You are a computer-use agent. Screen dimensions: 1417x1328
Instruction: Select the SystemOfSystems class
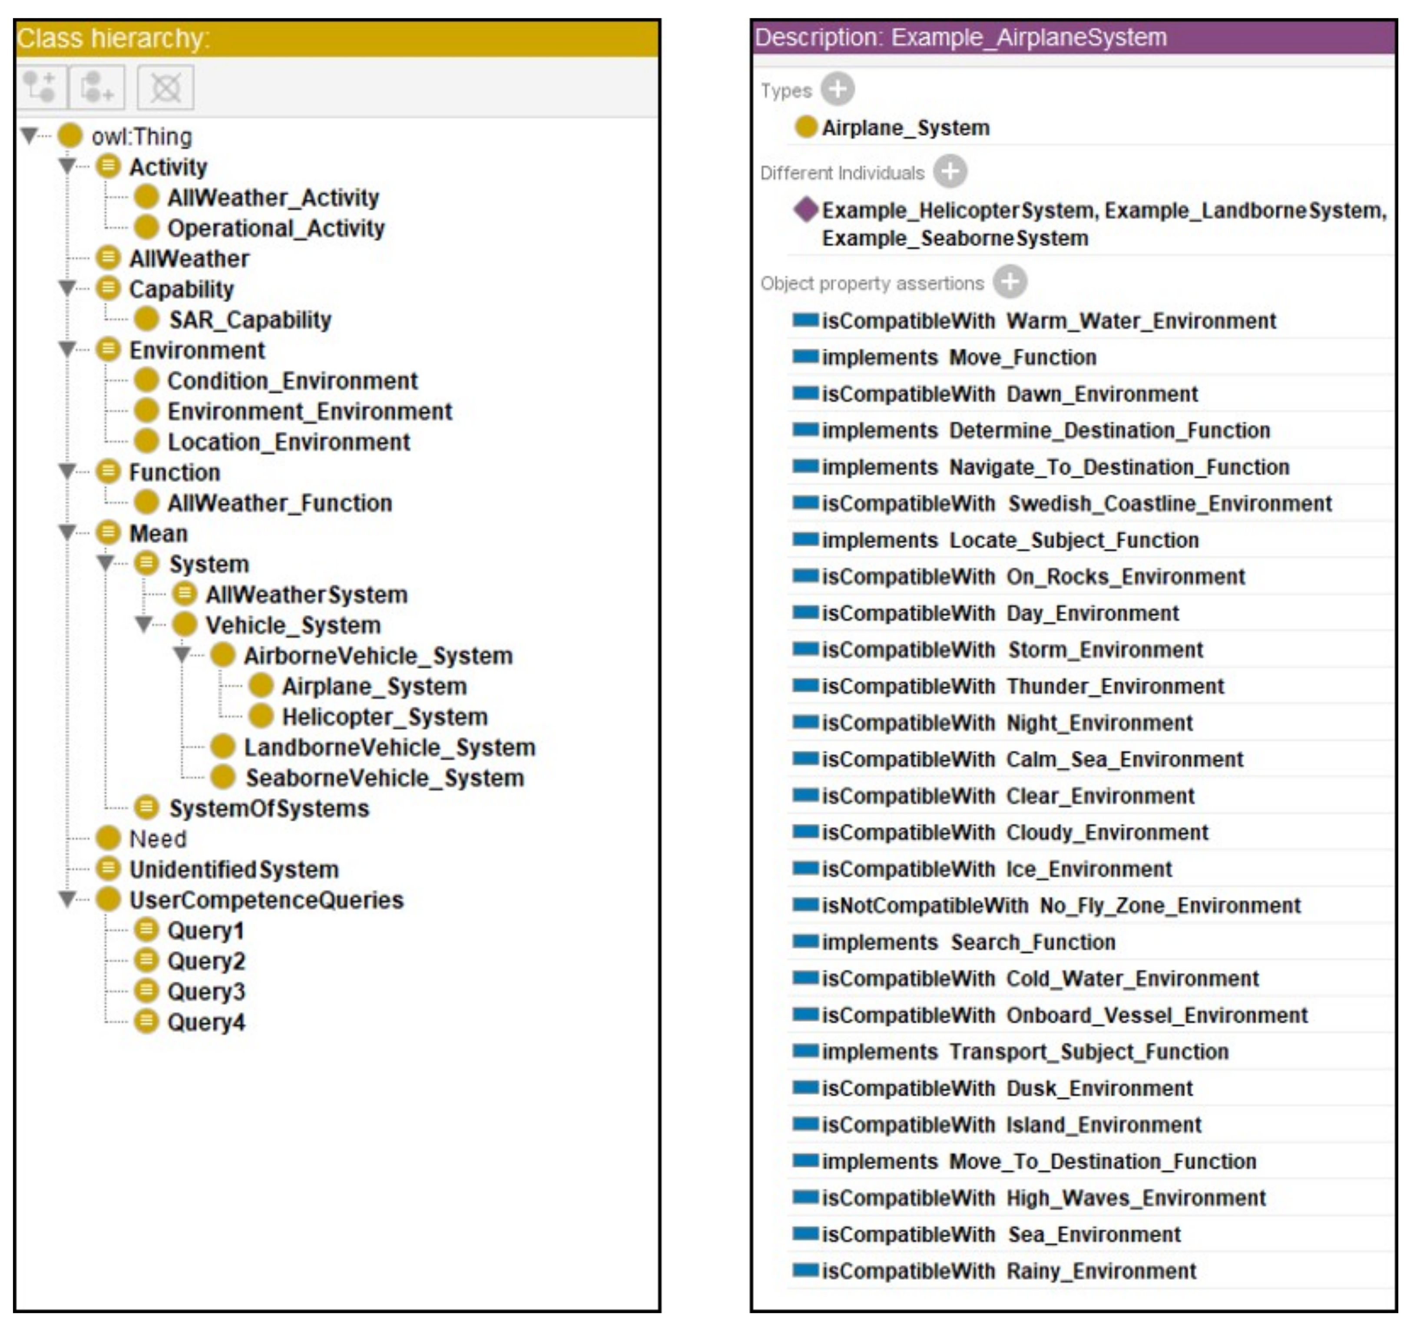coord(269,808)
